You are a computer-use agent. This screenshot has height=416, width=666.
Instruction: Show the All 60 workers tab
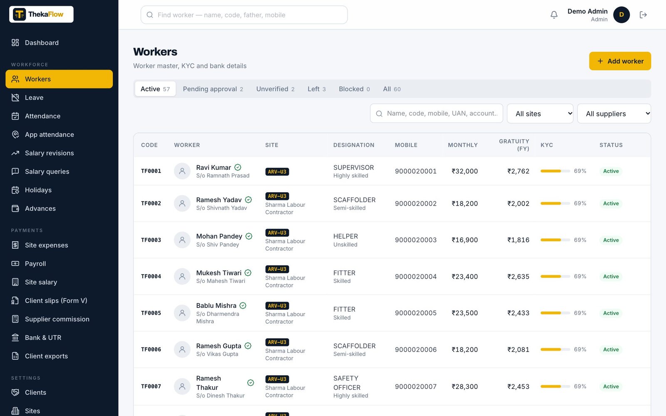pos(392,89)
